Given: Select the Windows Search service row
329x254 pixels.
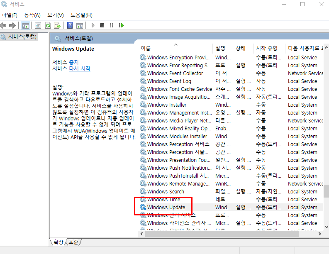Looking at the screenshot, I should click(x=231, y=191).
